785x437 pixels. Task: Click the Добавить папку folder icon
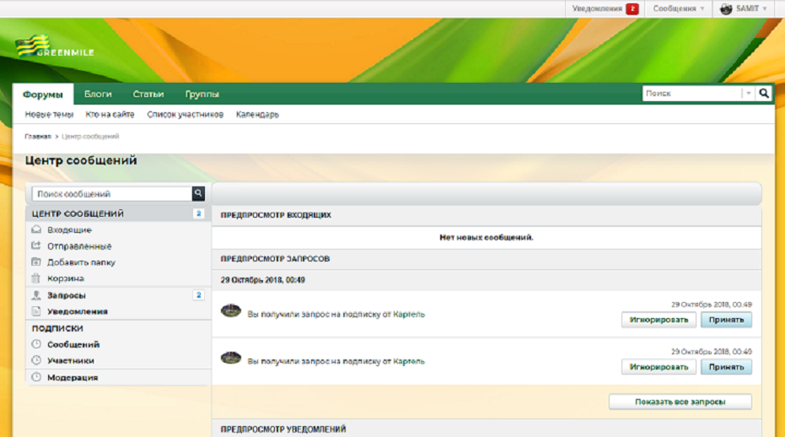[36, 262]
